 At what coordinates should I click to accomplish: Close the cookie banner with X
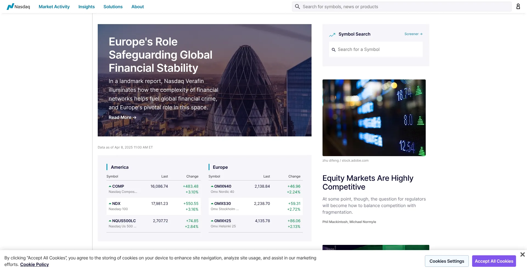(522, 254)
